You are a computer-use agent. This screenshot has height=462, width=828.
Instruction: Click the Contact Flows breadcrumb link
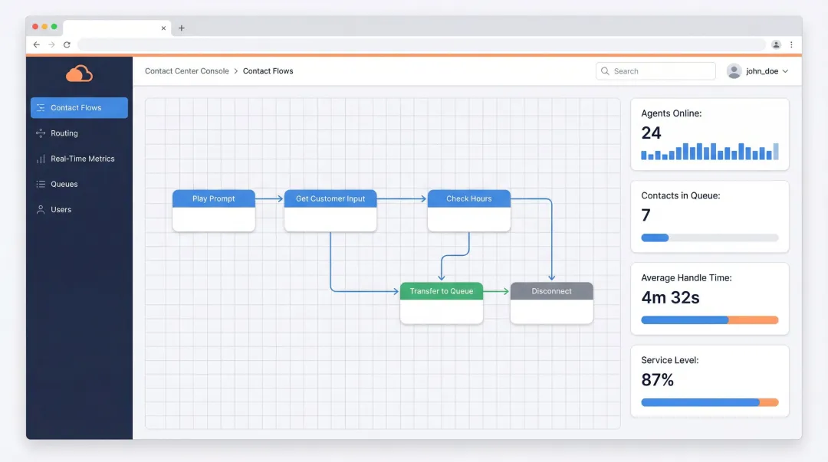pyautogui.click(x=268, y=70)
